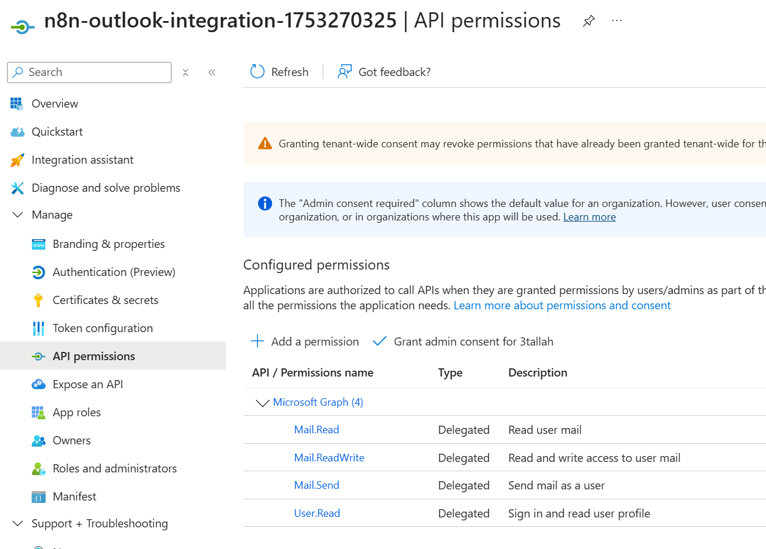
Task: Click the Roles and administrators icon
Action: click(x=39, y=469)
